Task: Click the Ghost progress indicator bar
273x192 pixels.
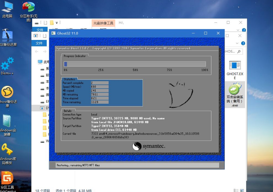Action: click(x=135, y=64)
